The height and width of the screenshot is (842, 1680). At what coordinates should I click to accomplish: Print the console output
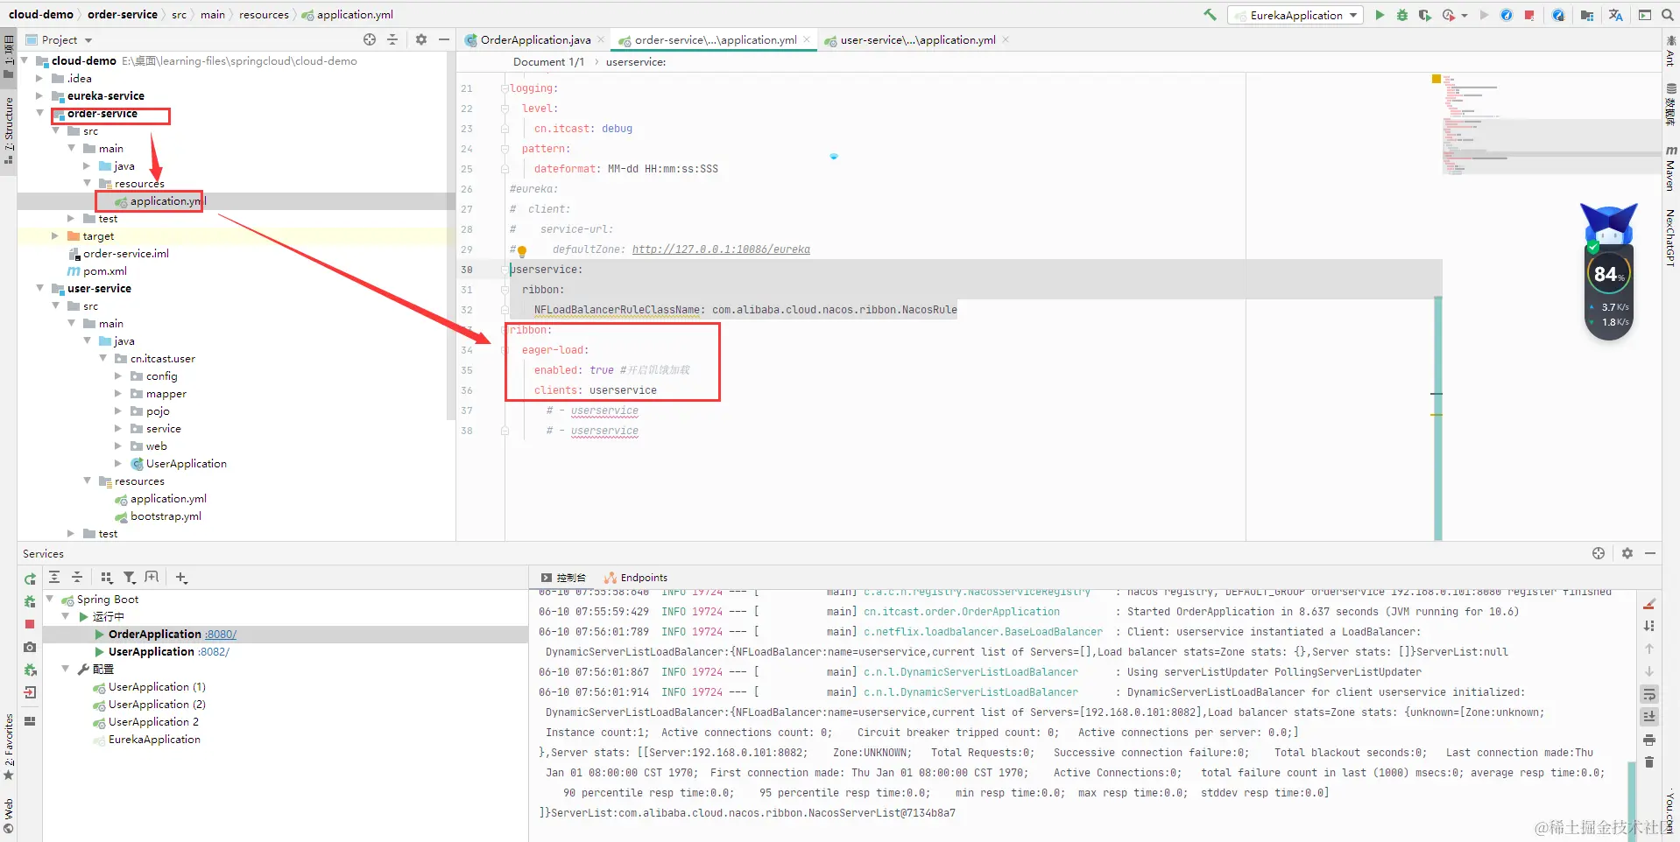click(1649, 740)
